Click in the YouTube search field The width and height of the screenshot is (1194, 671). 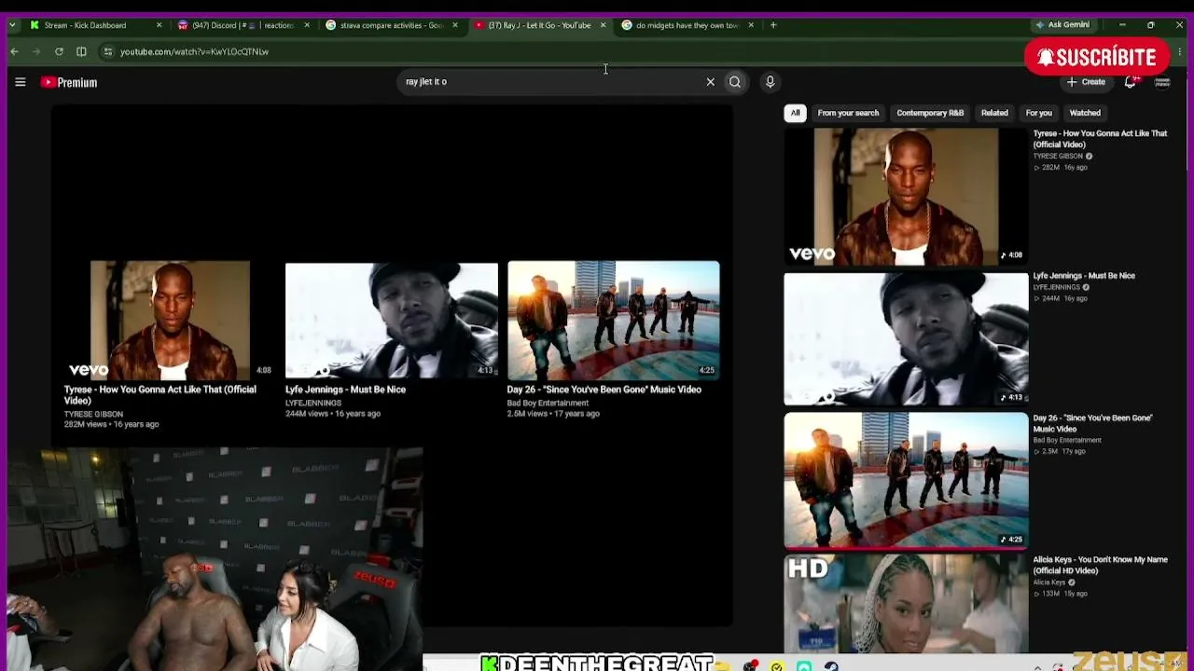tap(550, 82)
